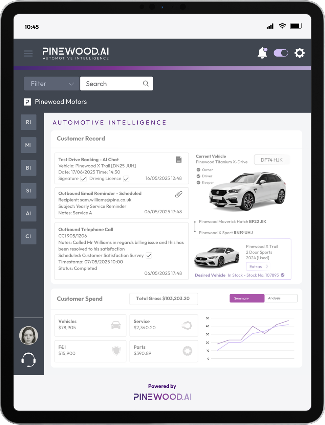
Task: Open the settings gear
Action: [299, 53]
